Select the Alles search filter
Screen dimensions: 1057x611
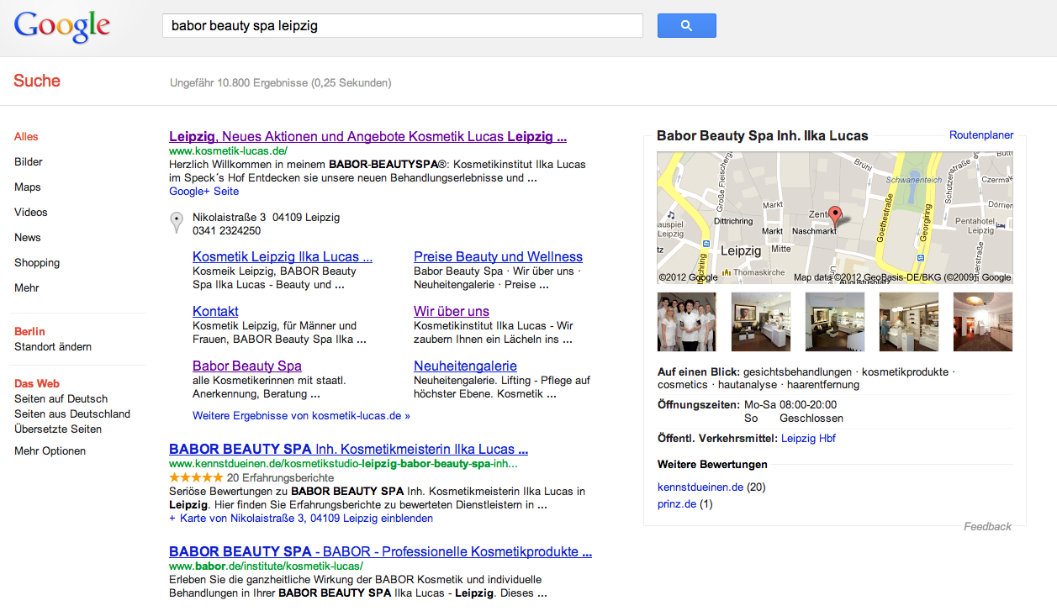[26, 137]
